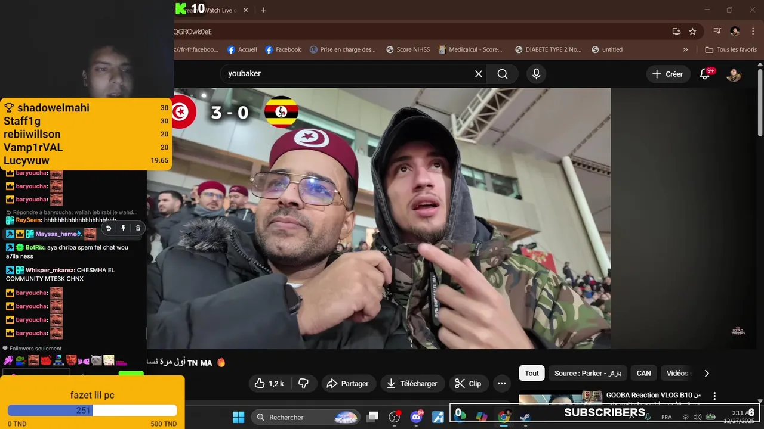Open the YouTube account avatar menu
764x429 pixels.
point(734,74)
